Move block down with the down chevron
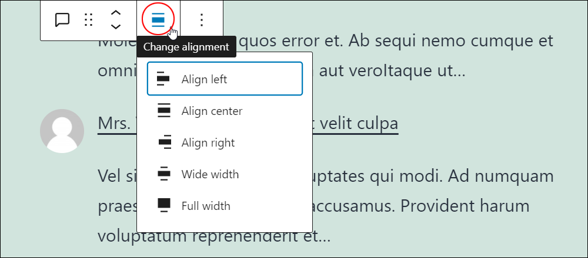Viewport: 588px width, 258px height. coord(116,26)
